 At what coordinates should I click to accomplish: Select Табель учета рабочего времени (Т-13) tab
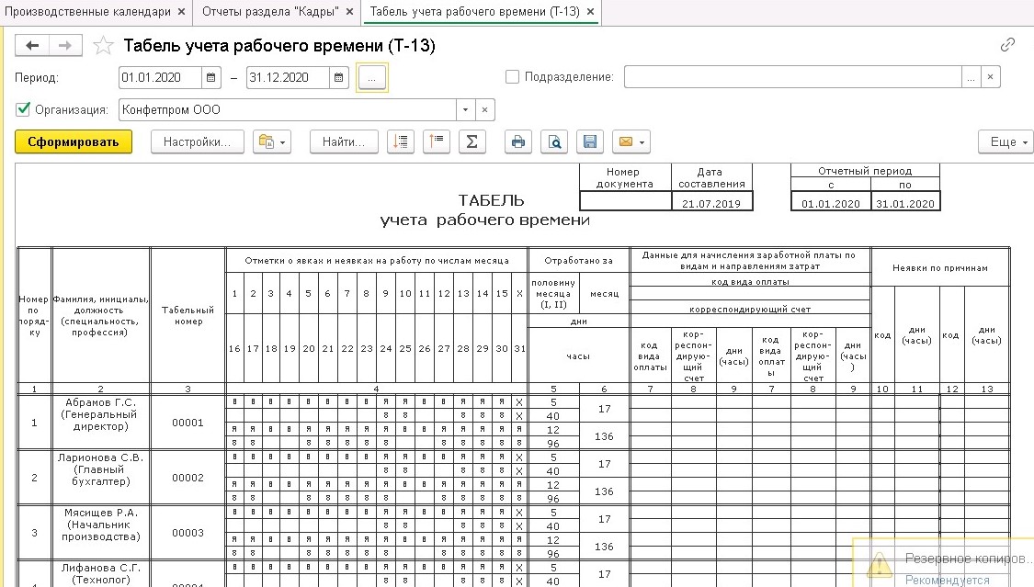[475, 12]
